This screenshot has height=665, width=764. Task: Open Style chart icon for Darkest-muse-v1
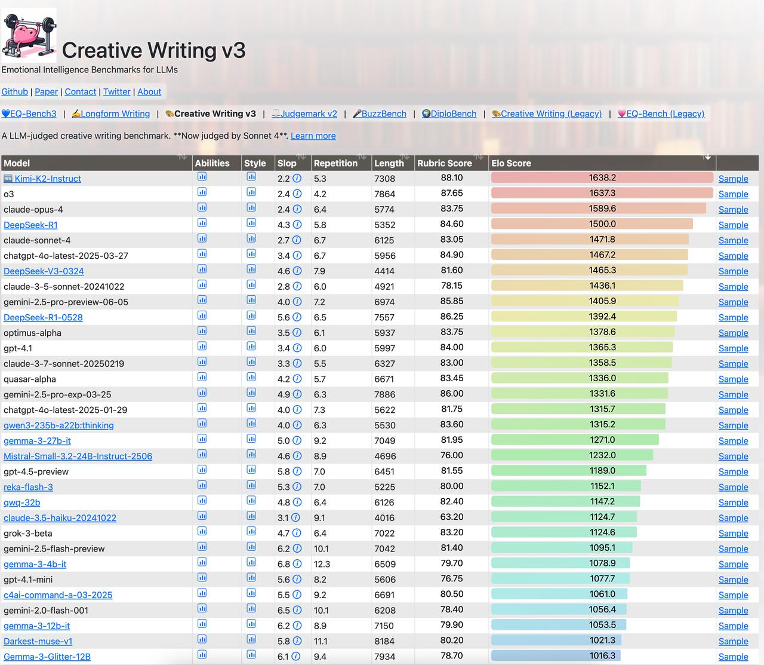click(x=251, y=640)
